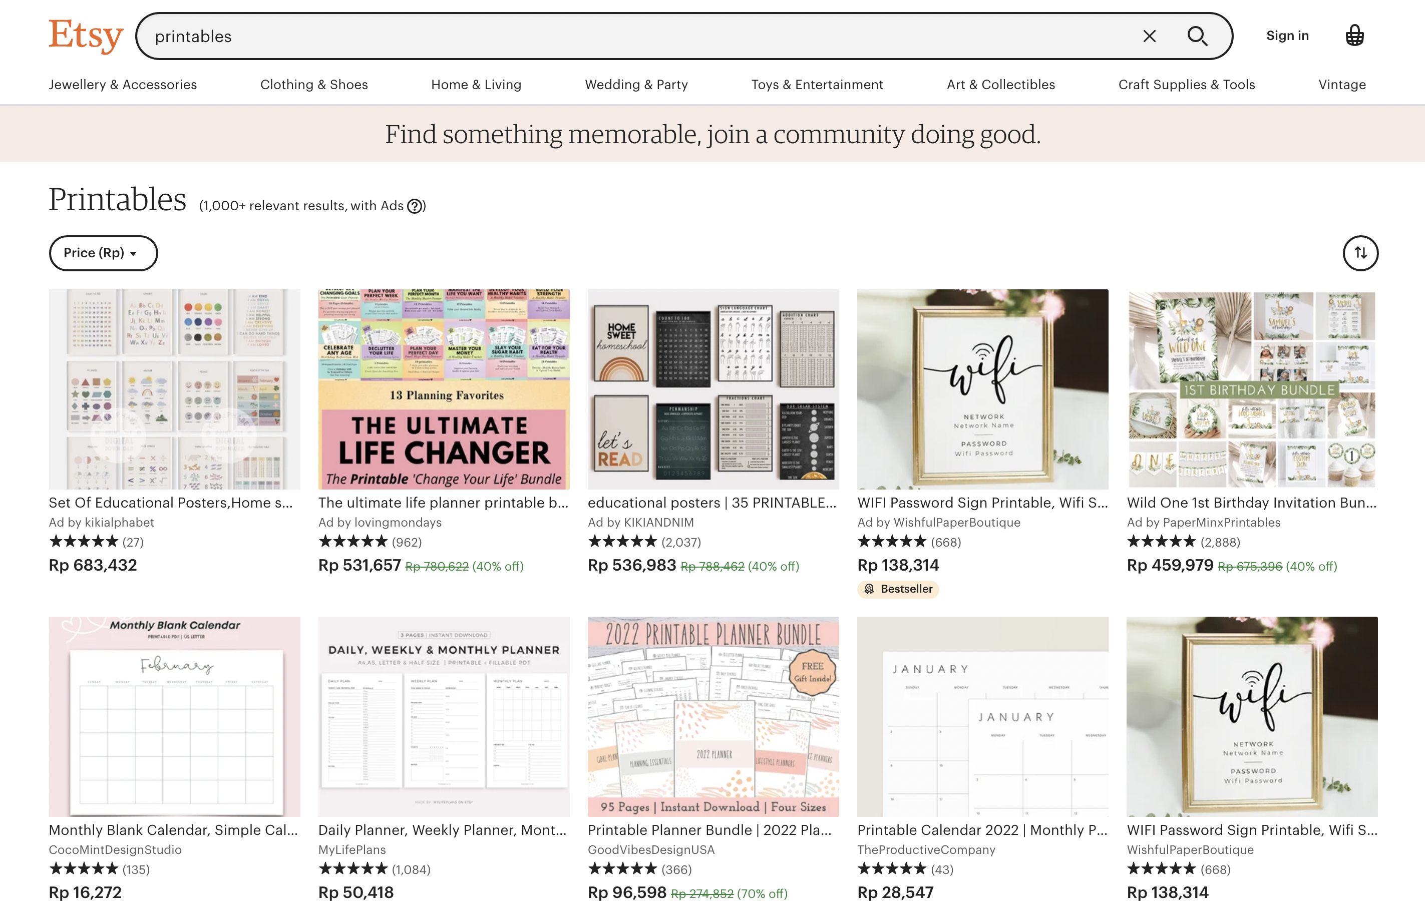Screen dimensions: 1425x901
Task: Click the magnifying glass search icon
Action: 1197,36
